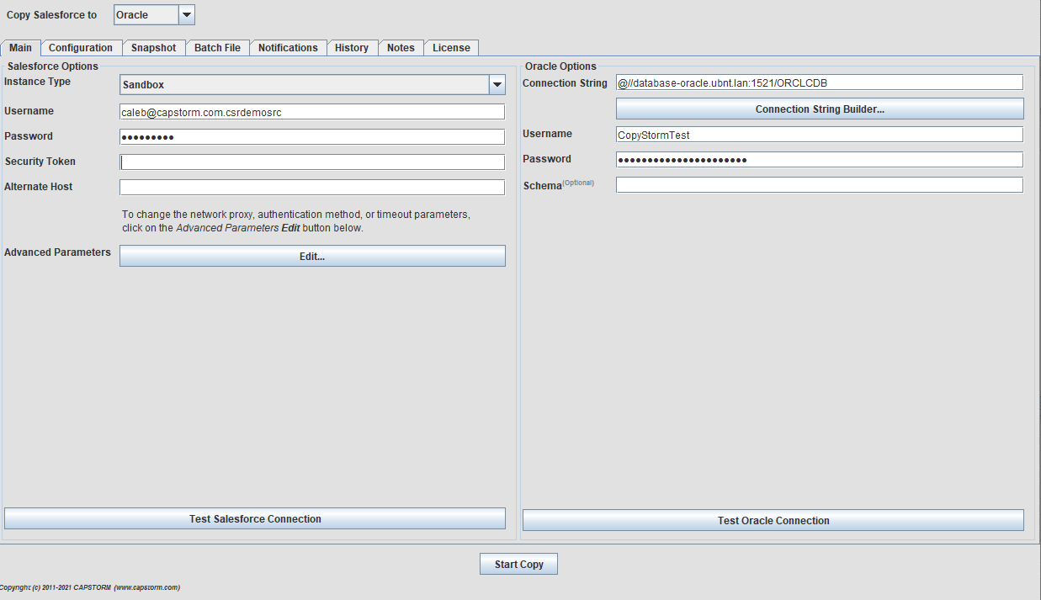Click the Oracle Connection String field
Image resolution: width=1041 pixels, height=600 pixels.
pyautogui.click(x=820, y=82)
